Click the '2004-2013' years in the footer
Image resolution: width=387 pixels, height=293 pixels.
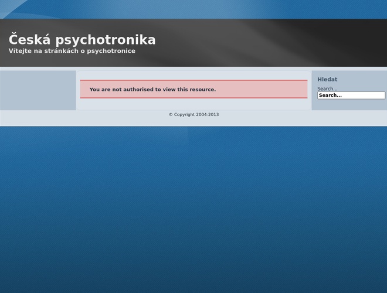point(207,115)
